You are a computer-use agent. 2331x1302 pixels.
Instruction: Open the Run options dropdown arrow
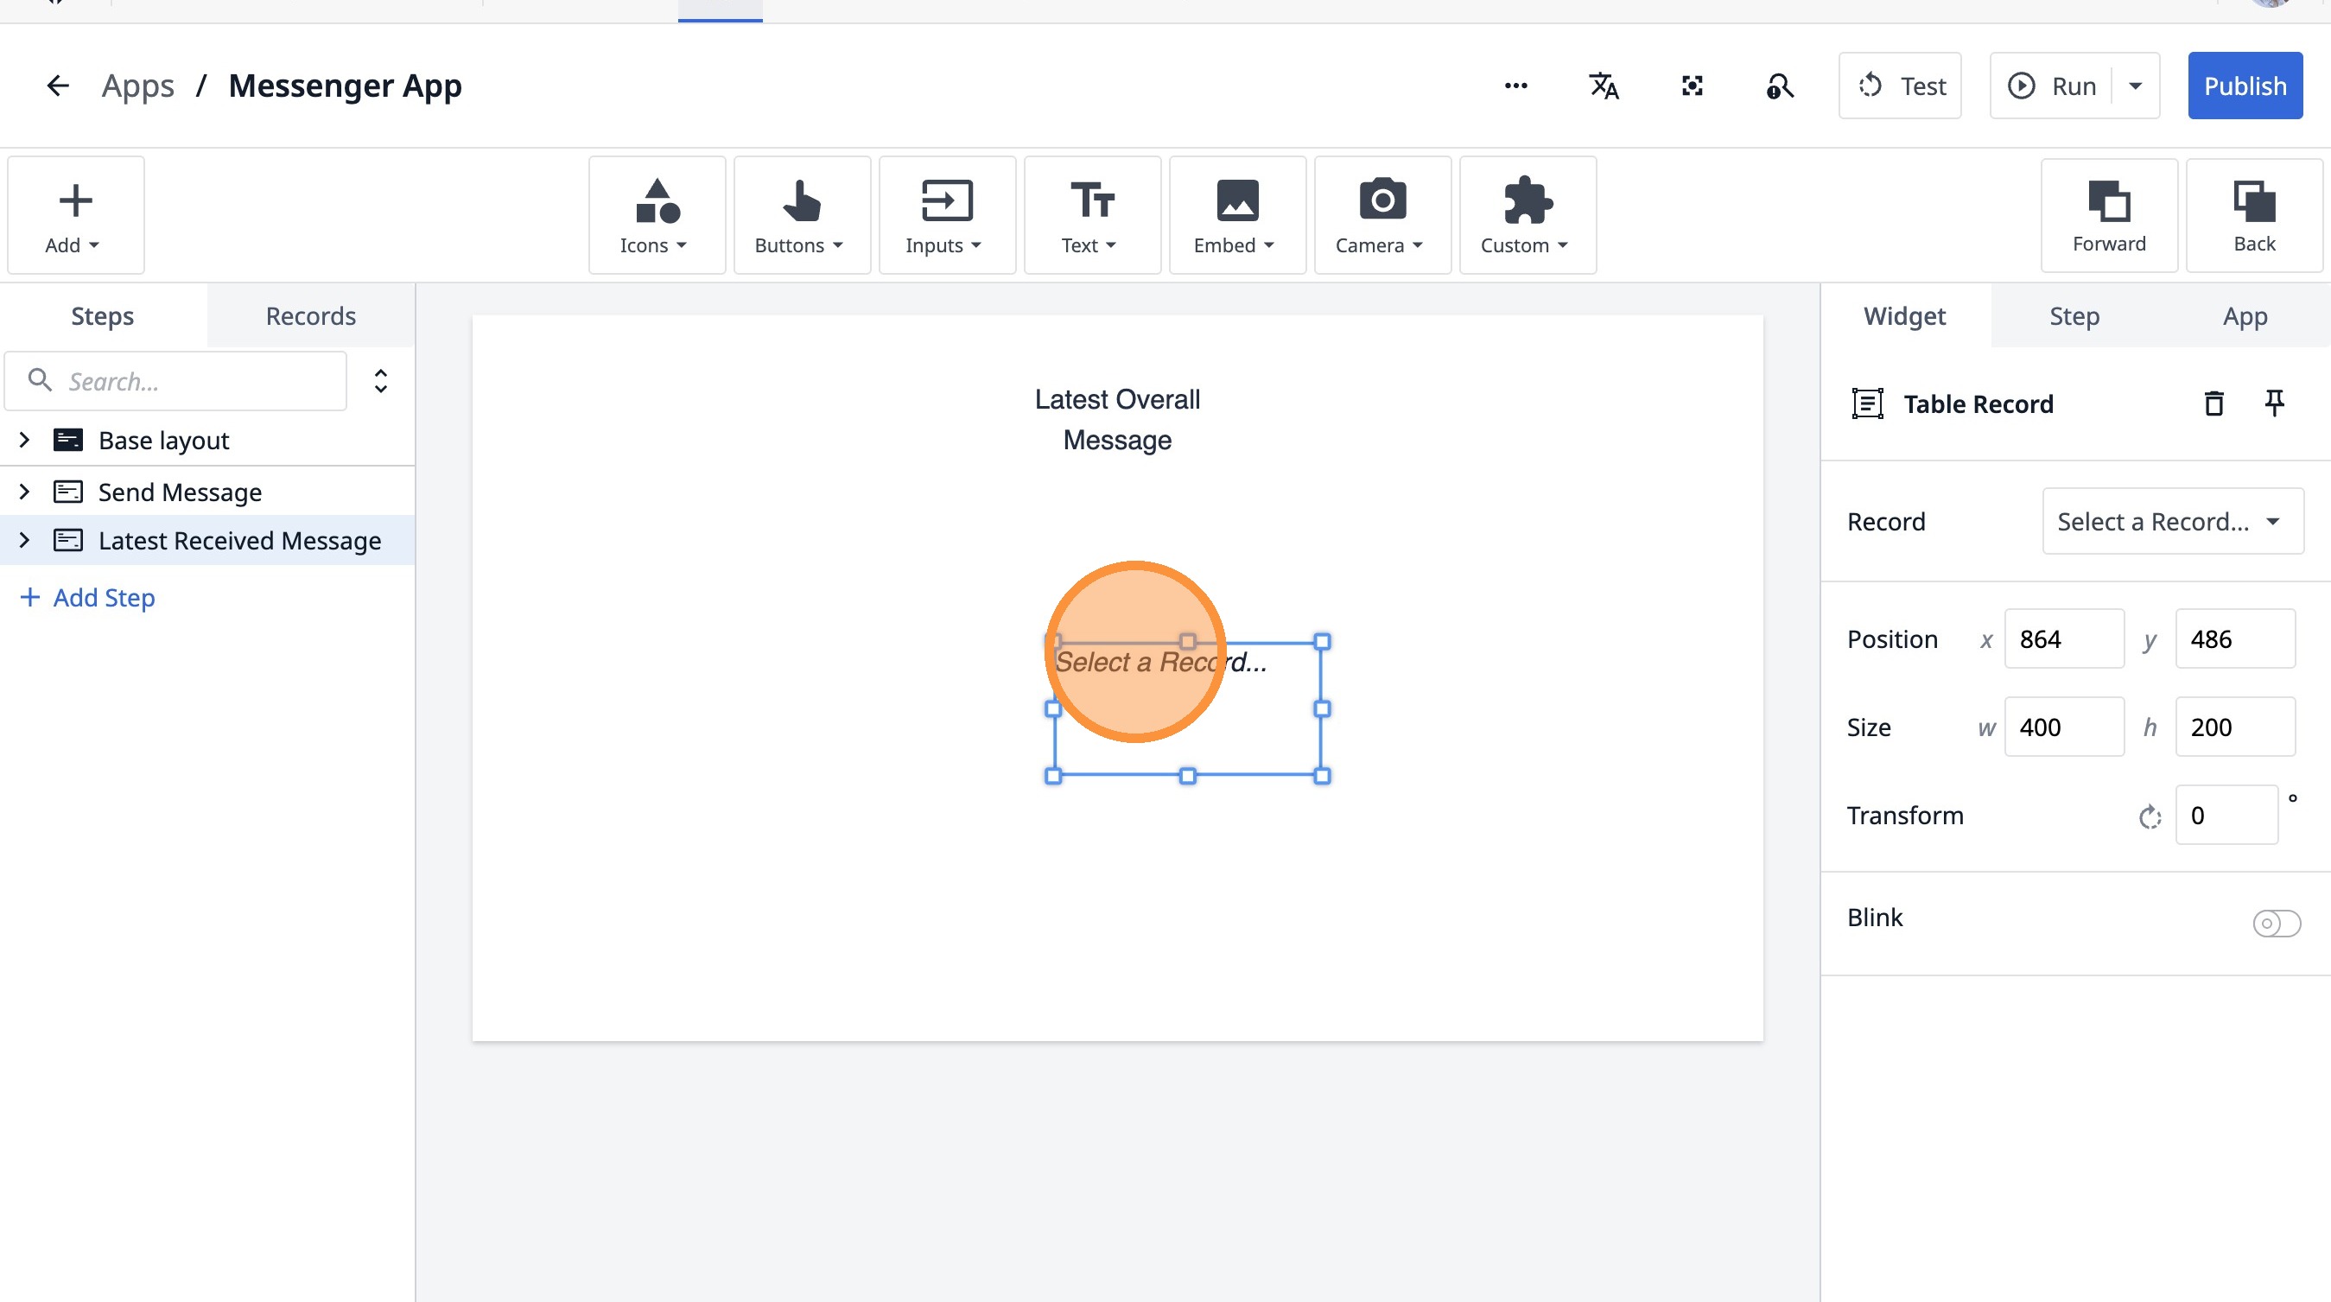click(x=2136, y=86)
